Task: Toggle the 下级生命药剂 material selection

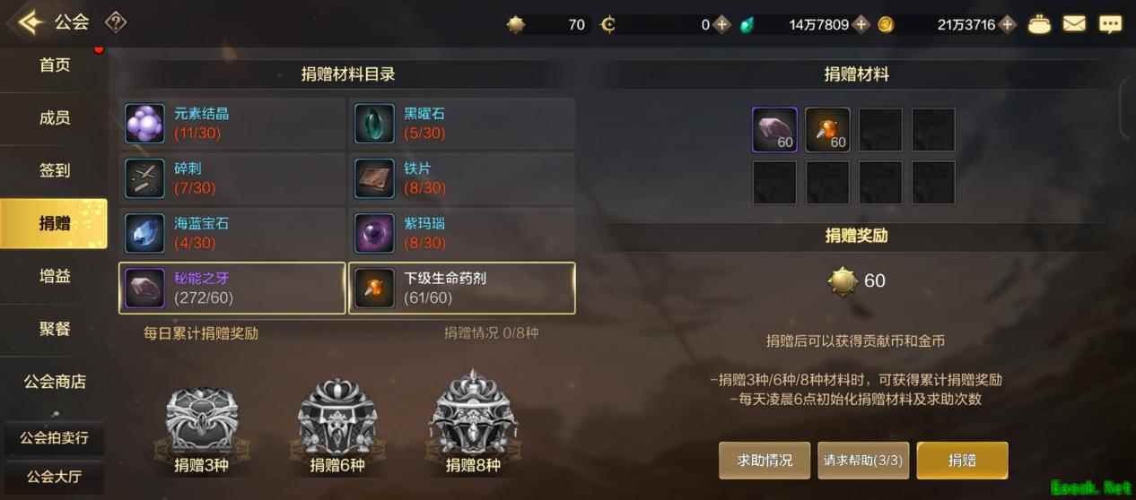Action: tap(462, 288)
